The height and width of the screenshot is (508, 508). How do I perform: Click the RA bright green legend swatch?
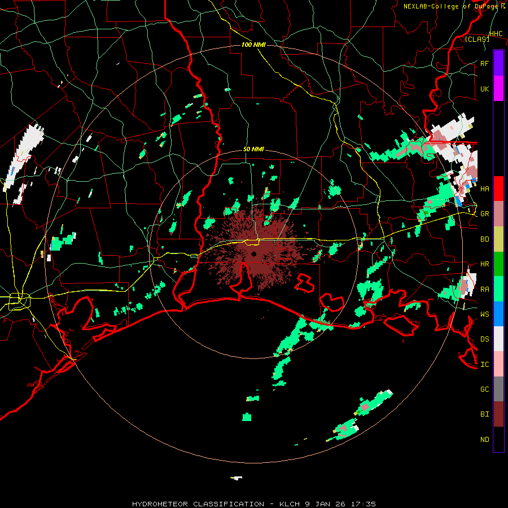(498, 289)
